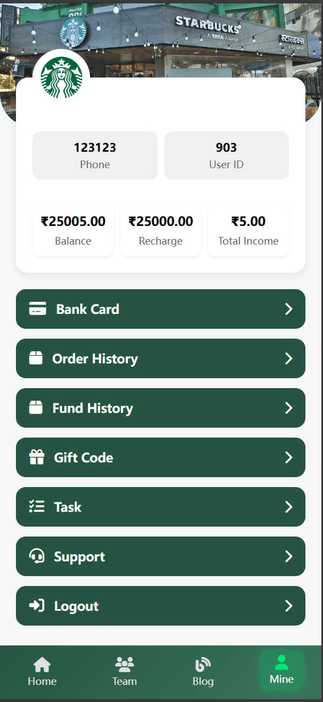
Task: Open Gift Code via right chevron
Action: [x=289, y=457]
